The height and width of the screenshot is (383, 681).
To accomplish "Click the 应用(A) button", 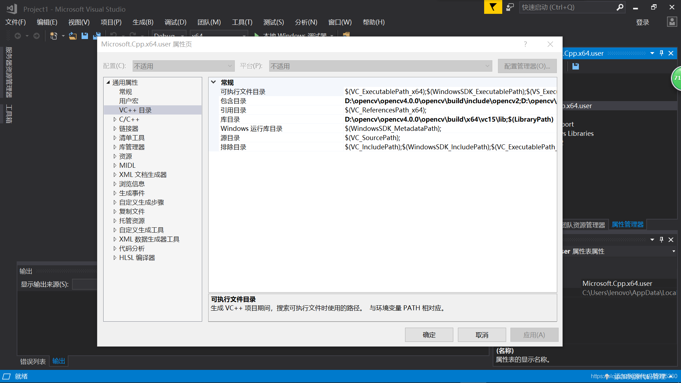I will click(x=534, y=335).
